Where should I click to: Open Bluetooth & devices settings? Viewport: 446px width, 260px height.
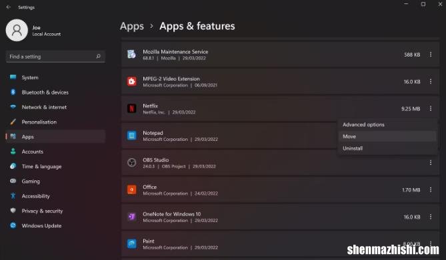pyautogui.click(x=55, y=92)
